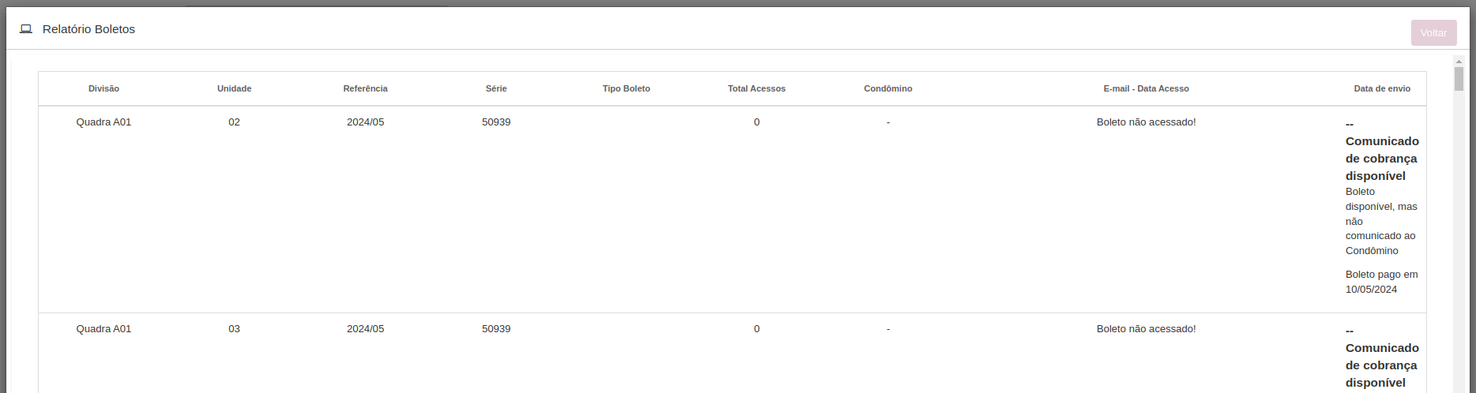
Task: Click 'Boleto pago em 10/05/2024' text
Action: pos(1382,282)
